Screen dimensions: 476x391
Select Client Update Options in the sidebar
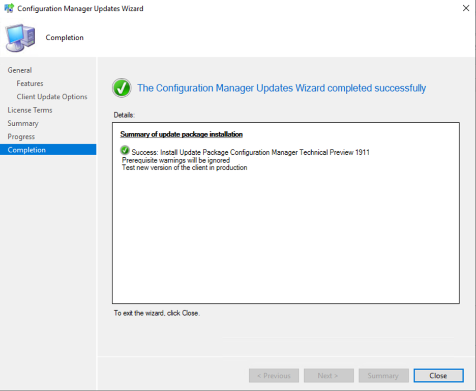[52, 96]
